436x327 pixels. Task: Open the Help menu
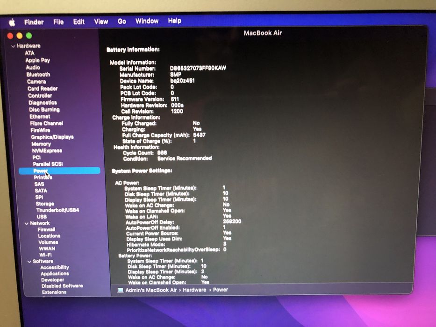click(x=175, y=21)
